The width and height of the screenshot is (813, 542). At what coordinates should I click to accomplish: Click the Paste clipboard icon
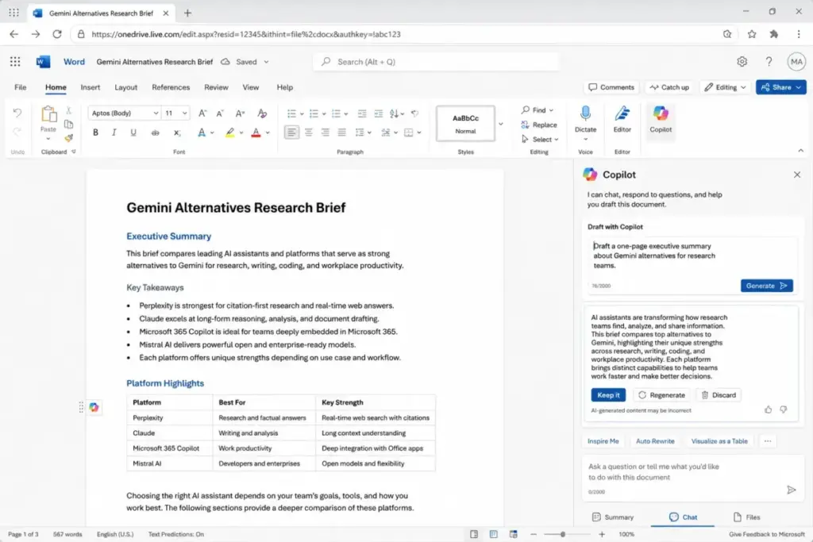pos(48,114)
